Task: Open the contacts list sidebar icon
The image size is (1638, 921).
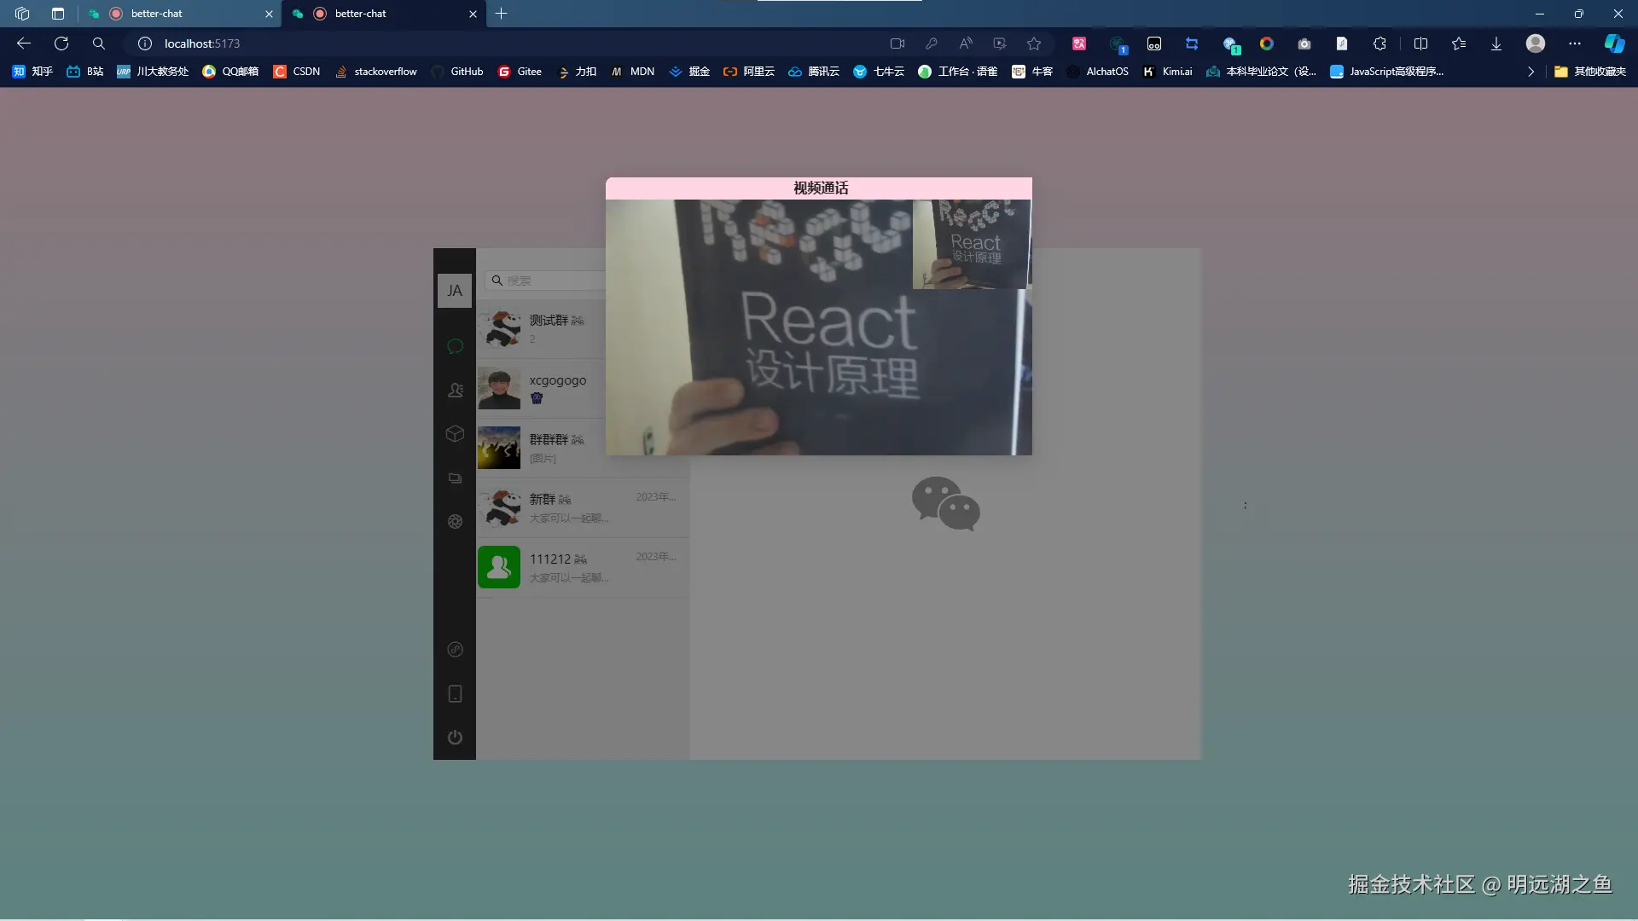Action: [455, 390]
